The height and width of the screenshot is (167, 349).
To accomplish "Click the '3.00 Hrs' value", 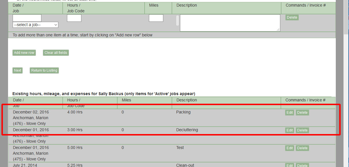I will (75, 130).
